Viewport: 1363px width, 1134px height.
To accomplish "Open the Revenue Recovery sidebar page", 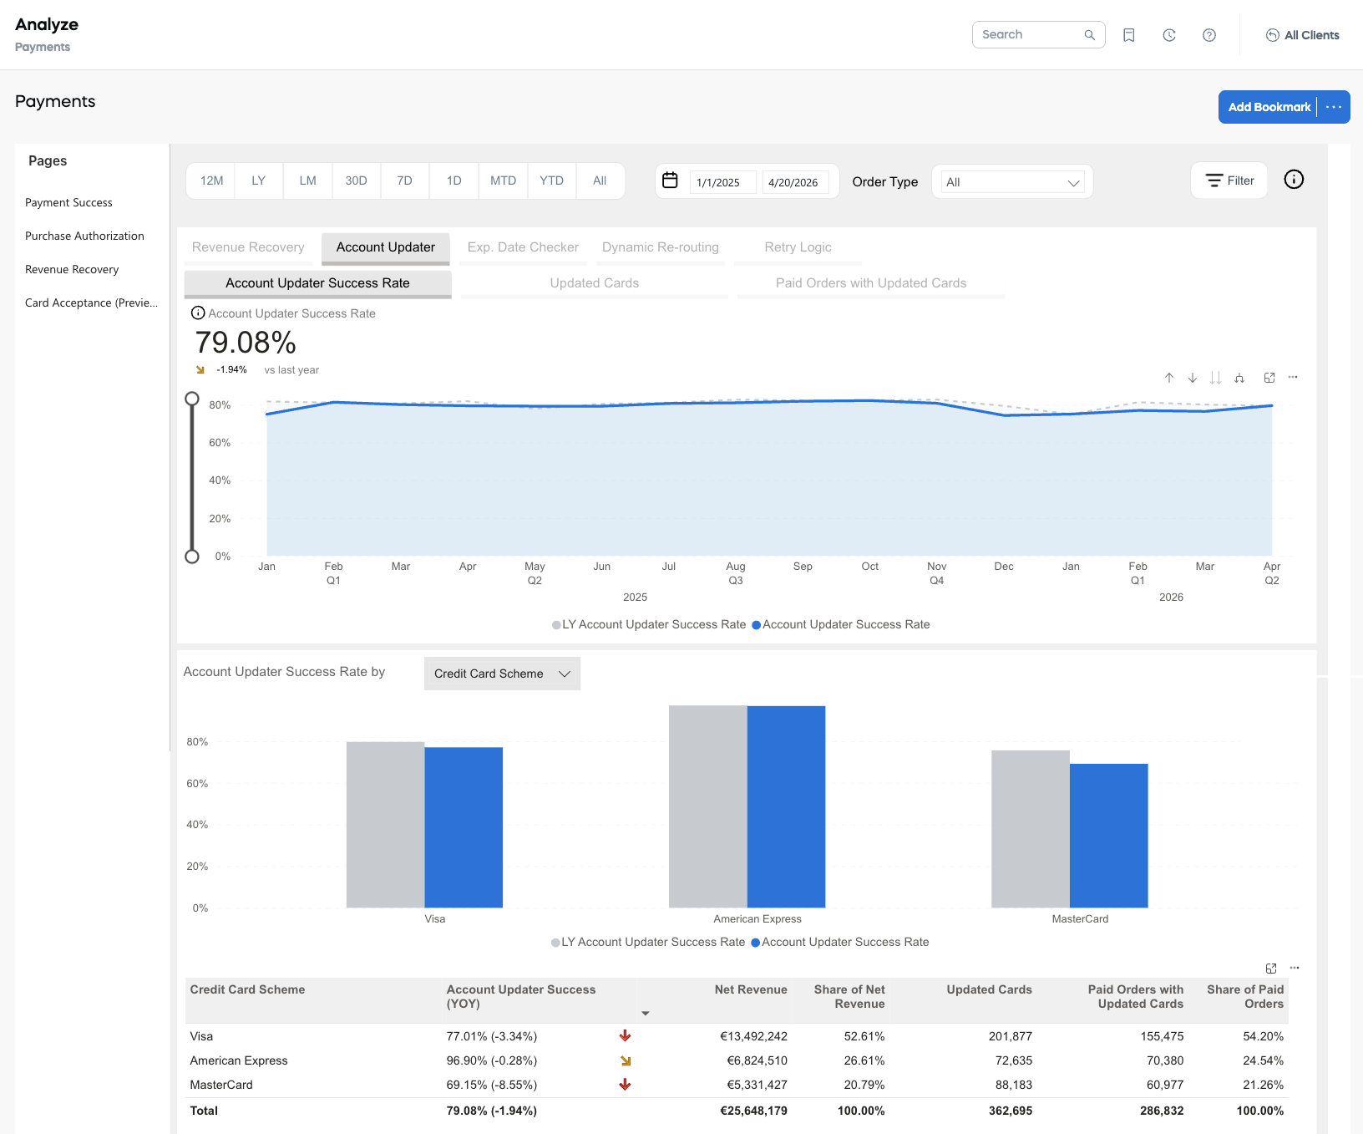I will click(x=72, y=270).
